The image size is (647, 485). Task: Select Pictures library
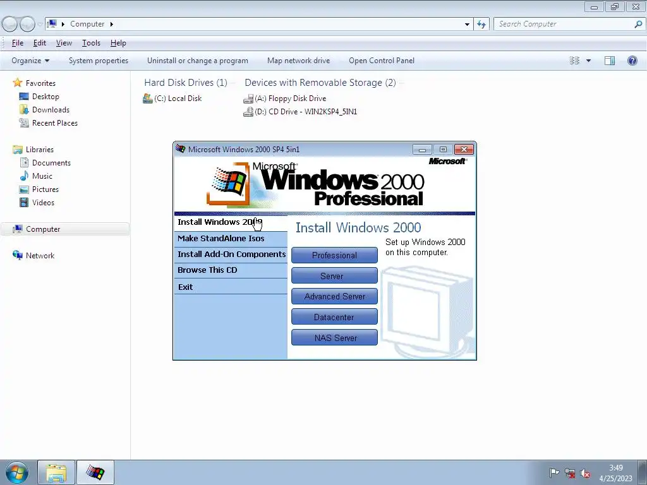click(x=45, y=189)
